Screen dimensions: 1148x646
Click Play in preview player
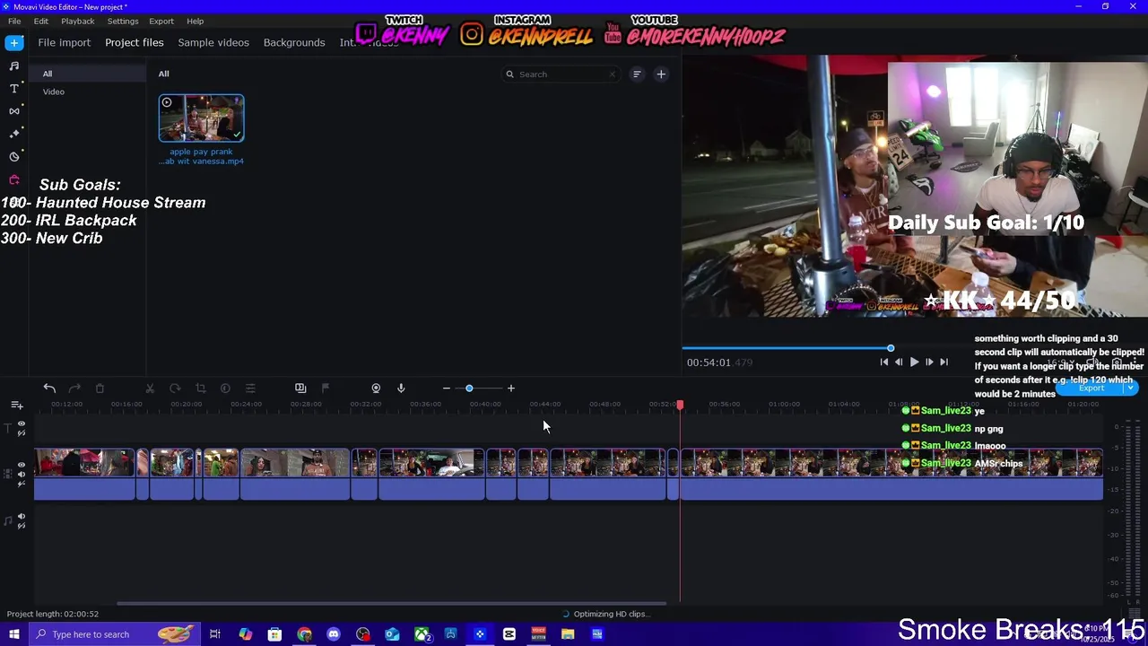[914, 362]
